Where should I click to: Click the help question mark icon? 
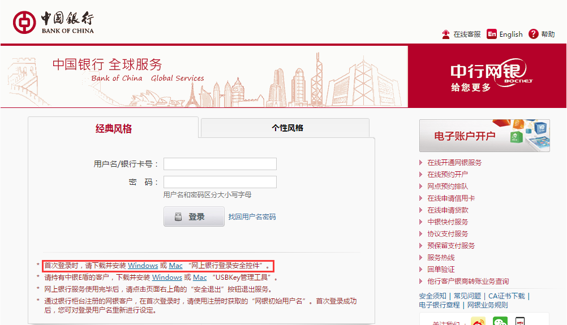click(533, 34)
